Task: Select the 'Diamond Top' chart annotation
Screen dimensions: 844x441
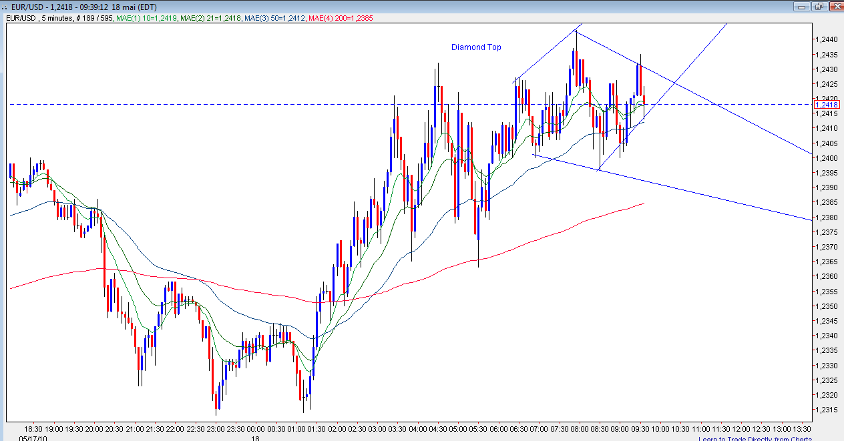Action: tap(476, 47)
